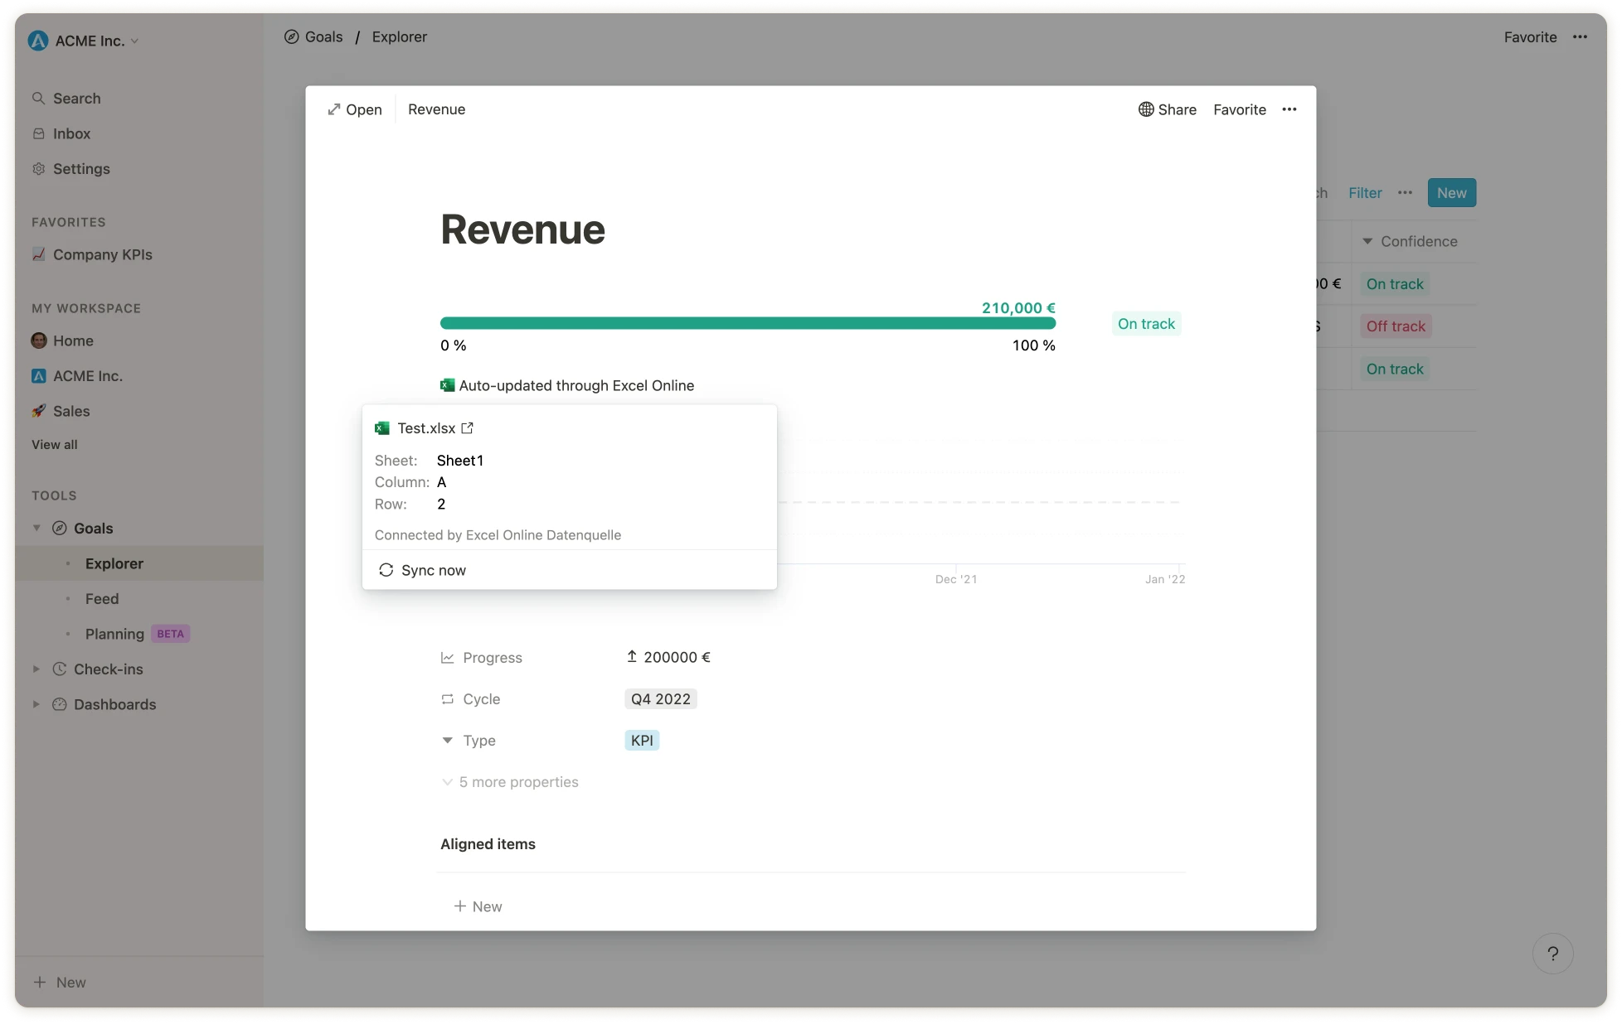Click the Sync now refresh icon
This screenshot has width=1622, height=1024.
tap(386, 570)
